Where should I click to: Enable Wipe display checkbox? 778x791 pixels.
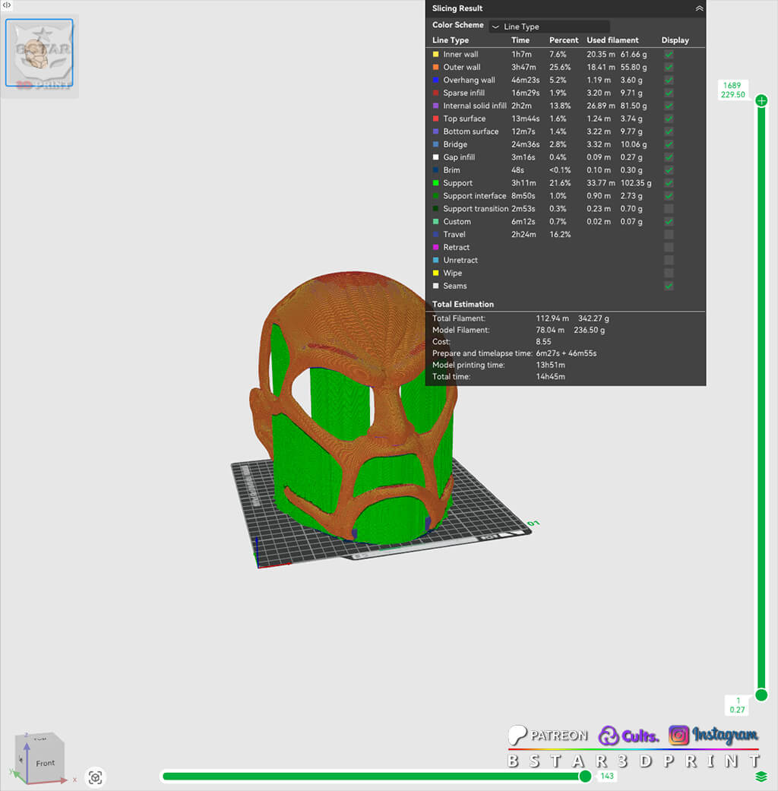pos(669,273)
